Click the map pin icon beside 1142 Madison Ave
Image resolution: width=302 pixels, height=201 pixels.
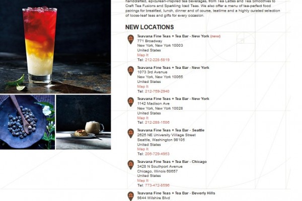pos(131,102)
